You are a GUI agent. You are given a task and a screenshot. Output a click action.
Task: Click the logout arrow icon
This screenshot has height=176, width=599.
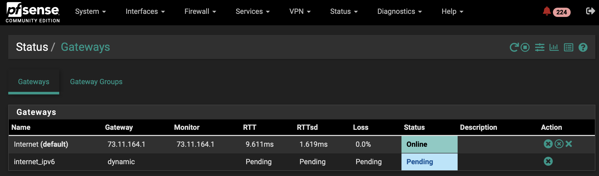[591, 11]
